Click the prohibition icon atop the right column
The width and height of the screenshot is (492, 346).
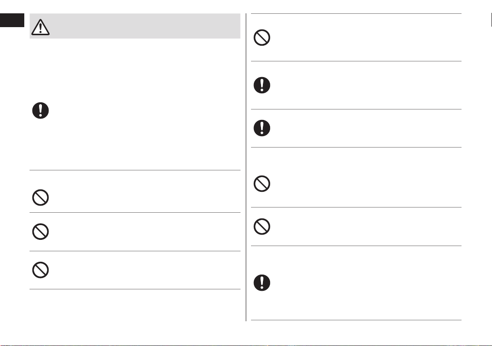point(261,38)
